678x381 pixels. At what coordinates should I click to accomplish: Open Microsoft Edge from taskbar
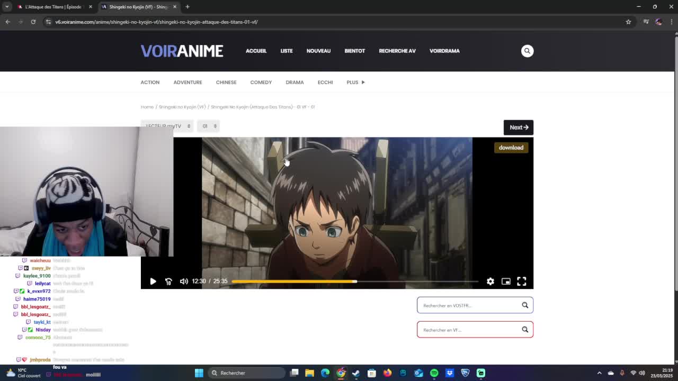coord(325,373)
